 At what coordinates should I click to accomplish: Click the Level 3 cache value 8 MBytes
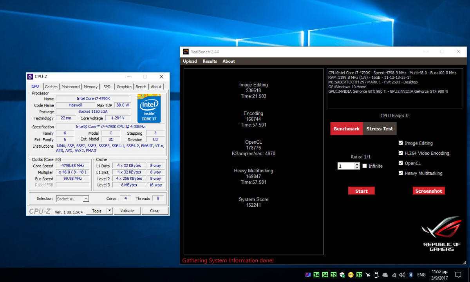[129, 185]
